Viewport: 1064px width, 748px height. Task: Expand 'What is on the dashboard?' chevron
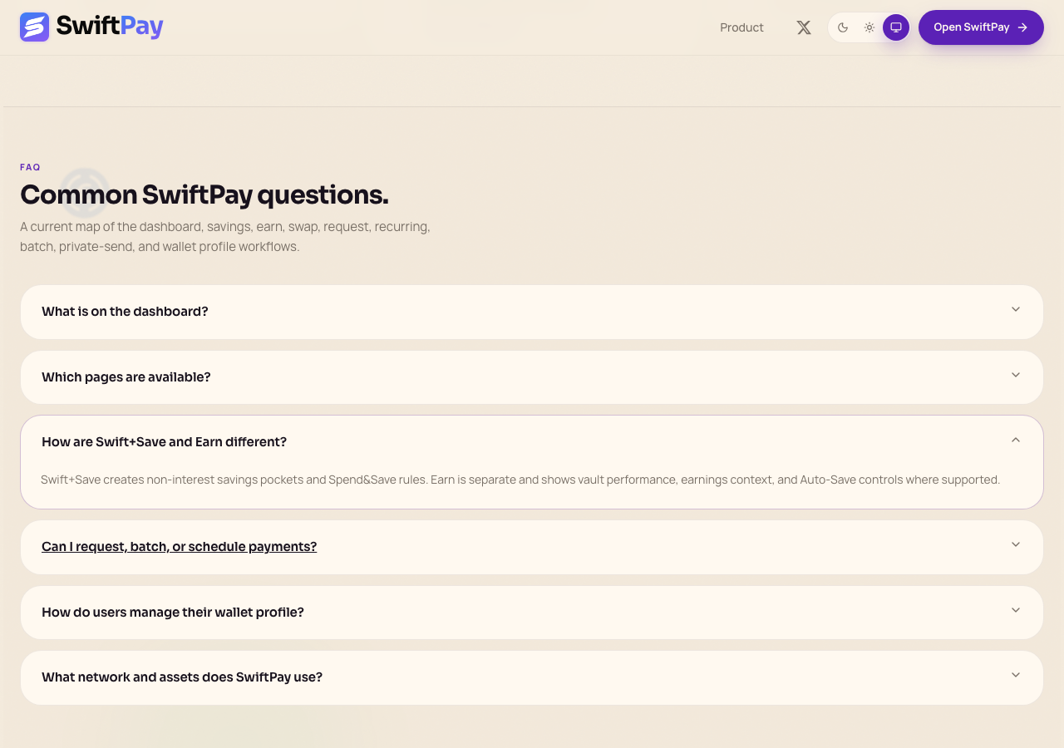[x=1016, y=309]
